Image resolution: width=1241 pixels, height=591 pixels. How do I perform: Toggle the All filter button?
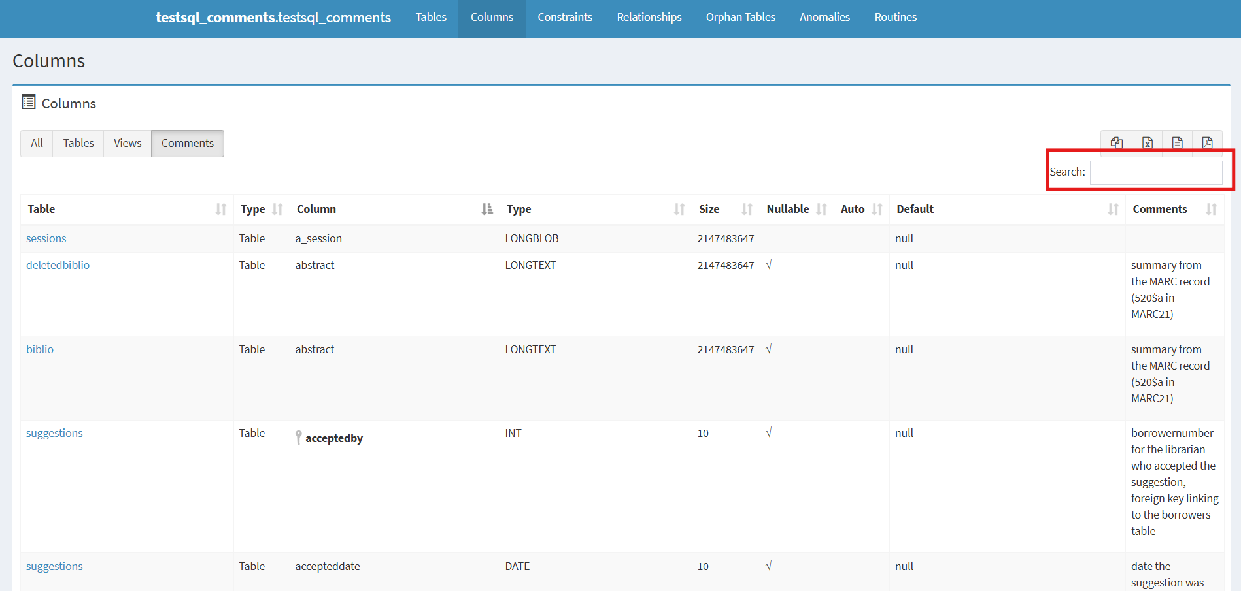[37, 144]
